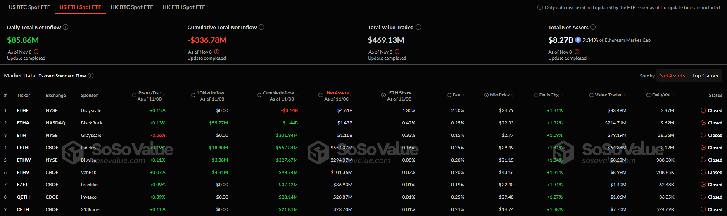
Task: Sort the list by NetAssets
Action: [672, 75]
